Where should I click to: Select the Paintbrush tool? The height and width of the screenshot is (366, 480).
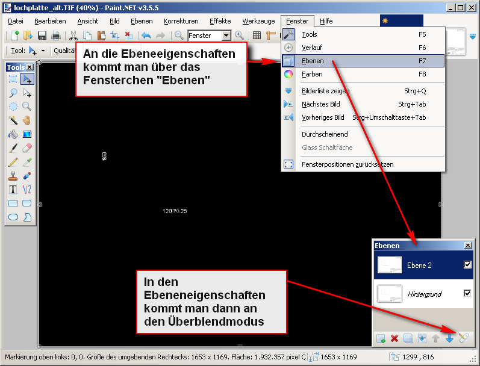pos(13,148)
